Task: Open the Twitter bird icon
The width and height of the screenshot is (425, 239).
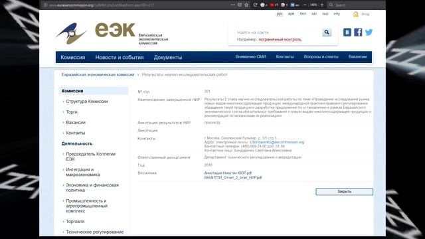Action: [x=369, y=33]
